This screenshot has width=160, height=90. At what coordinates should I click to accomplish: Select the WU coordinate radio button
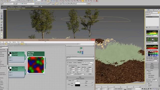tap(76, 72)
